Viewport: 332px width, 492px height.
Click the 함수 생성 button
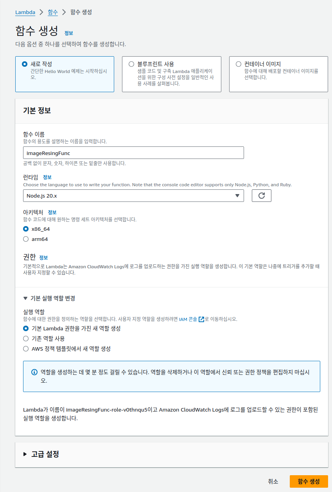coord(309,481)
